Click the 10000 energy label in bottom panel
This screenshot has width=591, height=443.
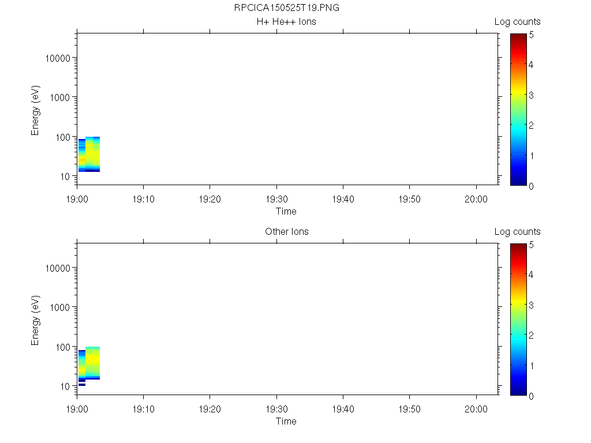pyautogui.click(x=58, y=268)
